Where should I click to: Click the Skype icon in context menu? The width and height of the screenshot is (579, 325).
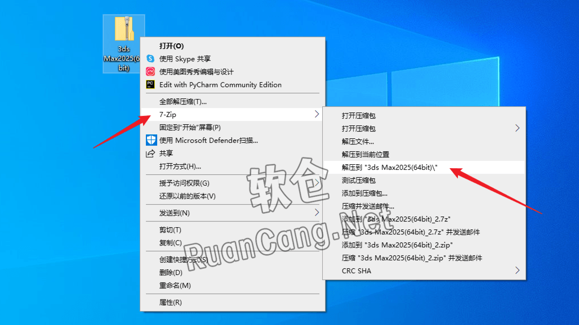[x=150, y=58]
